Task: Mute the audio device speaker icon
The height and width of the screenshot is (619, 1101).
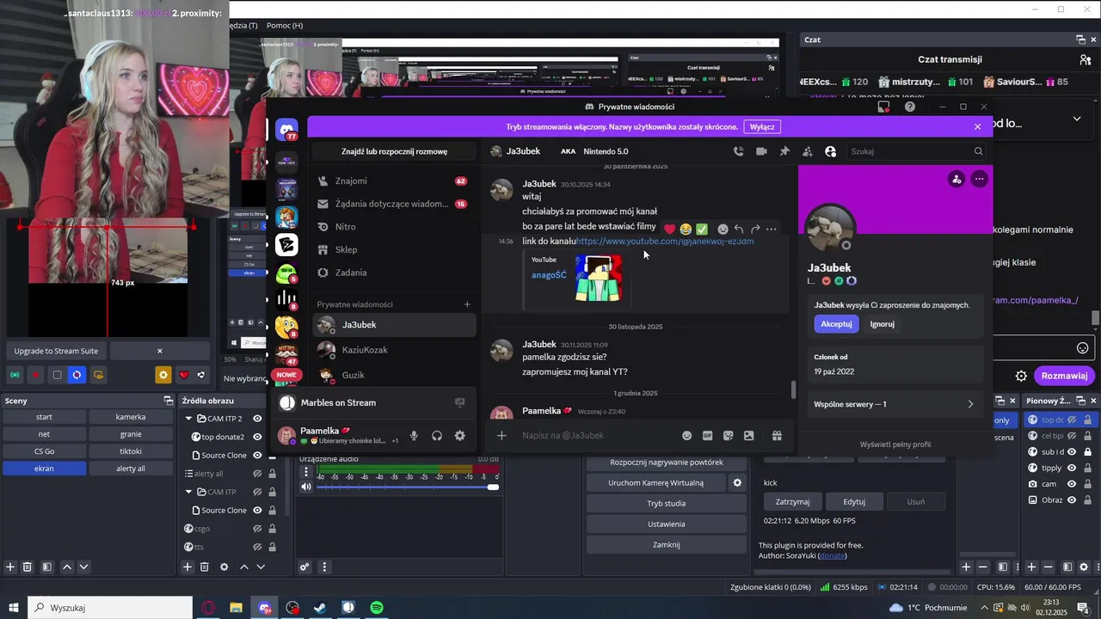Action: click(x=306, y=487)
